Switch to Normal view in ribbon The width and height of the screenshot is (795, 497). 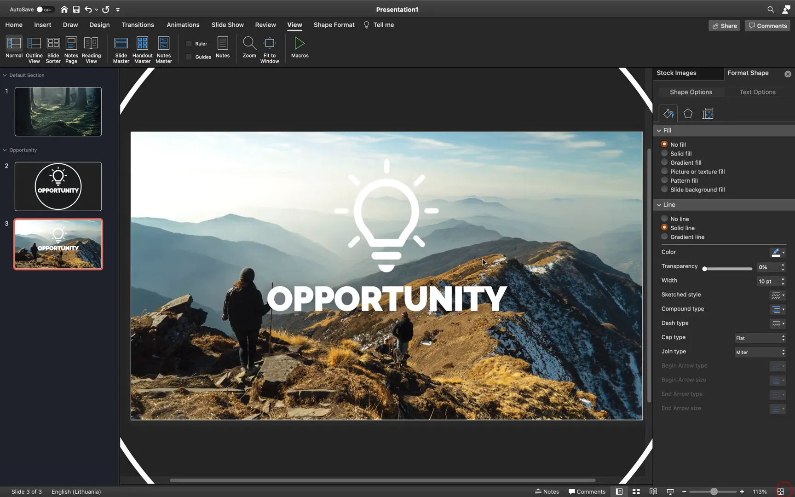[x=14, y=47]
